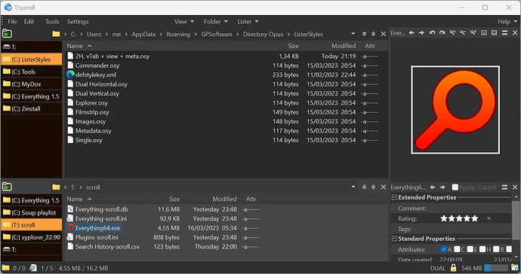Click the lock icon in status bar
The height and width of the screenshot is (274, 521).
(x=453, y=268)
